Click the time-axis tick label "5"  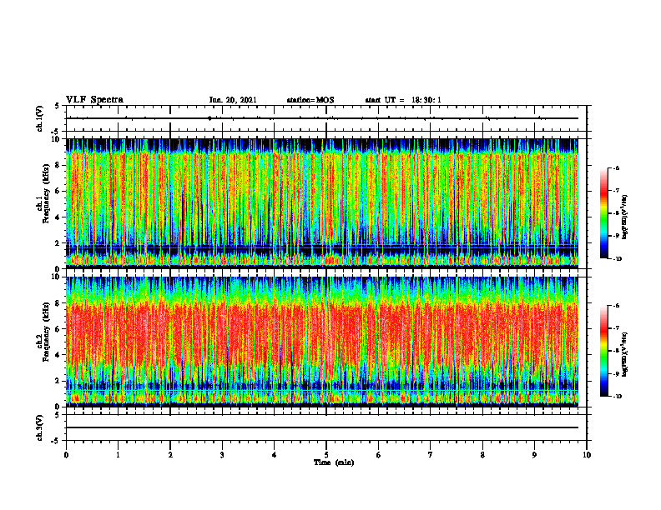326,455
